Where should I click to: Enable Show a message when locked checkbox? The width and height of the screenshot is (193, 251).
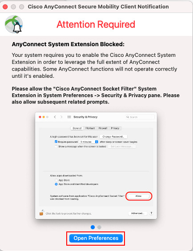pyautogui.click(x=56, y=147)
